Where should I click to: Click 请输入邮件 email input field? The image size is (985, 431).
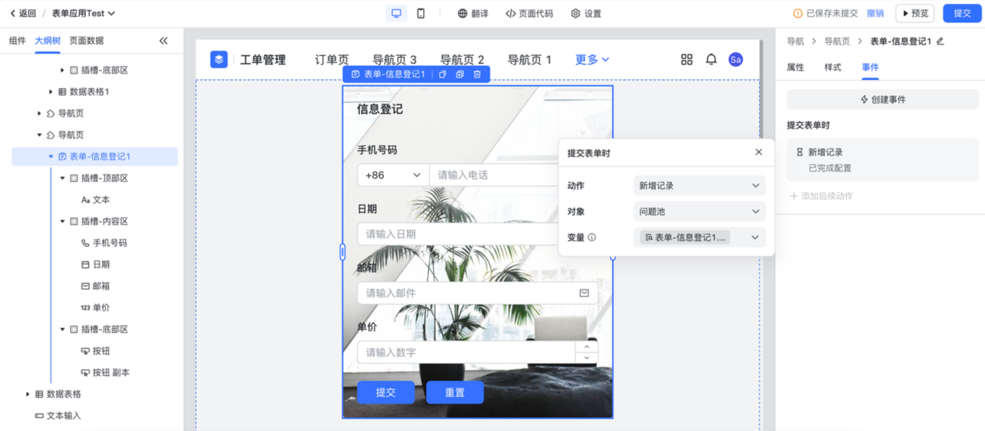478,293
